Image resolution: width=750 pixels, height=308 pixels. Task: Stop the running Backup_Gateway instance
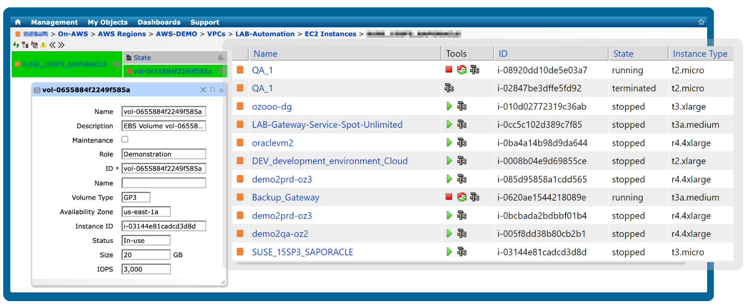449,197
